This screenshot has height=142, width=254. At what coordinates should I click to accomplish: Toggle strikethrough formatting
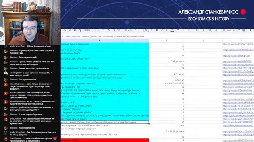(167, 30)
